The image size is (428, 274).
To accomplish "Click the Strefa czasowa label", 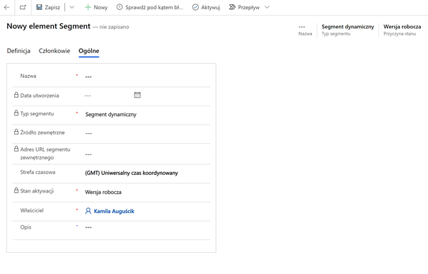I will 37,172.
